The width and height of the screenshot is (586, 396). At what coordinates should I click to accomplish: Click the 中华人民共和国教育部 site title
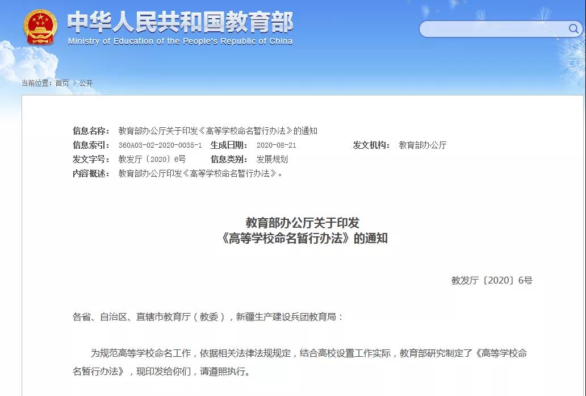point(180,22)
